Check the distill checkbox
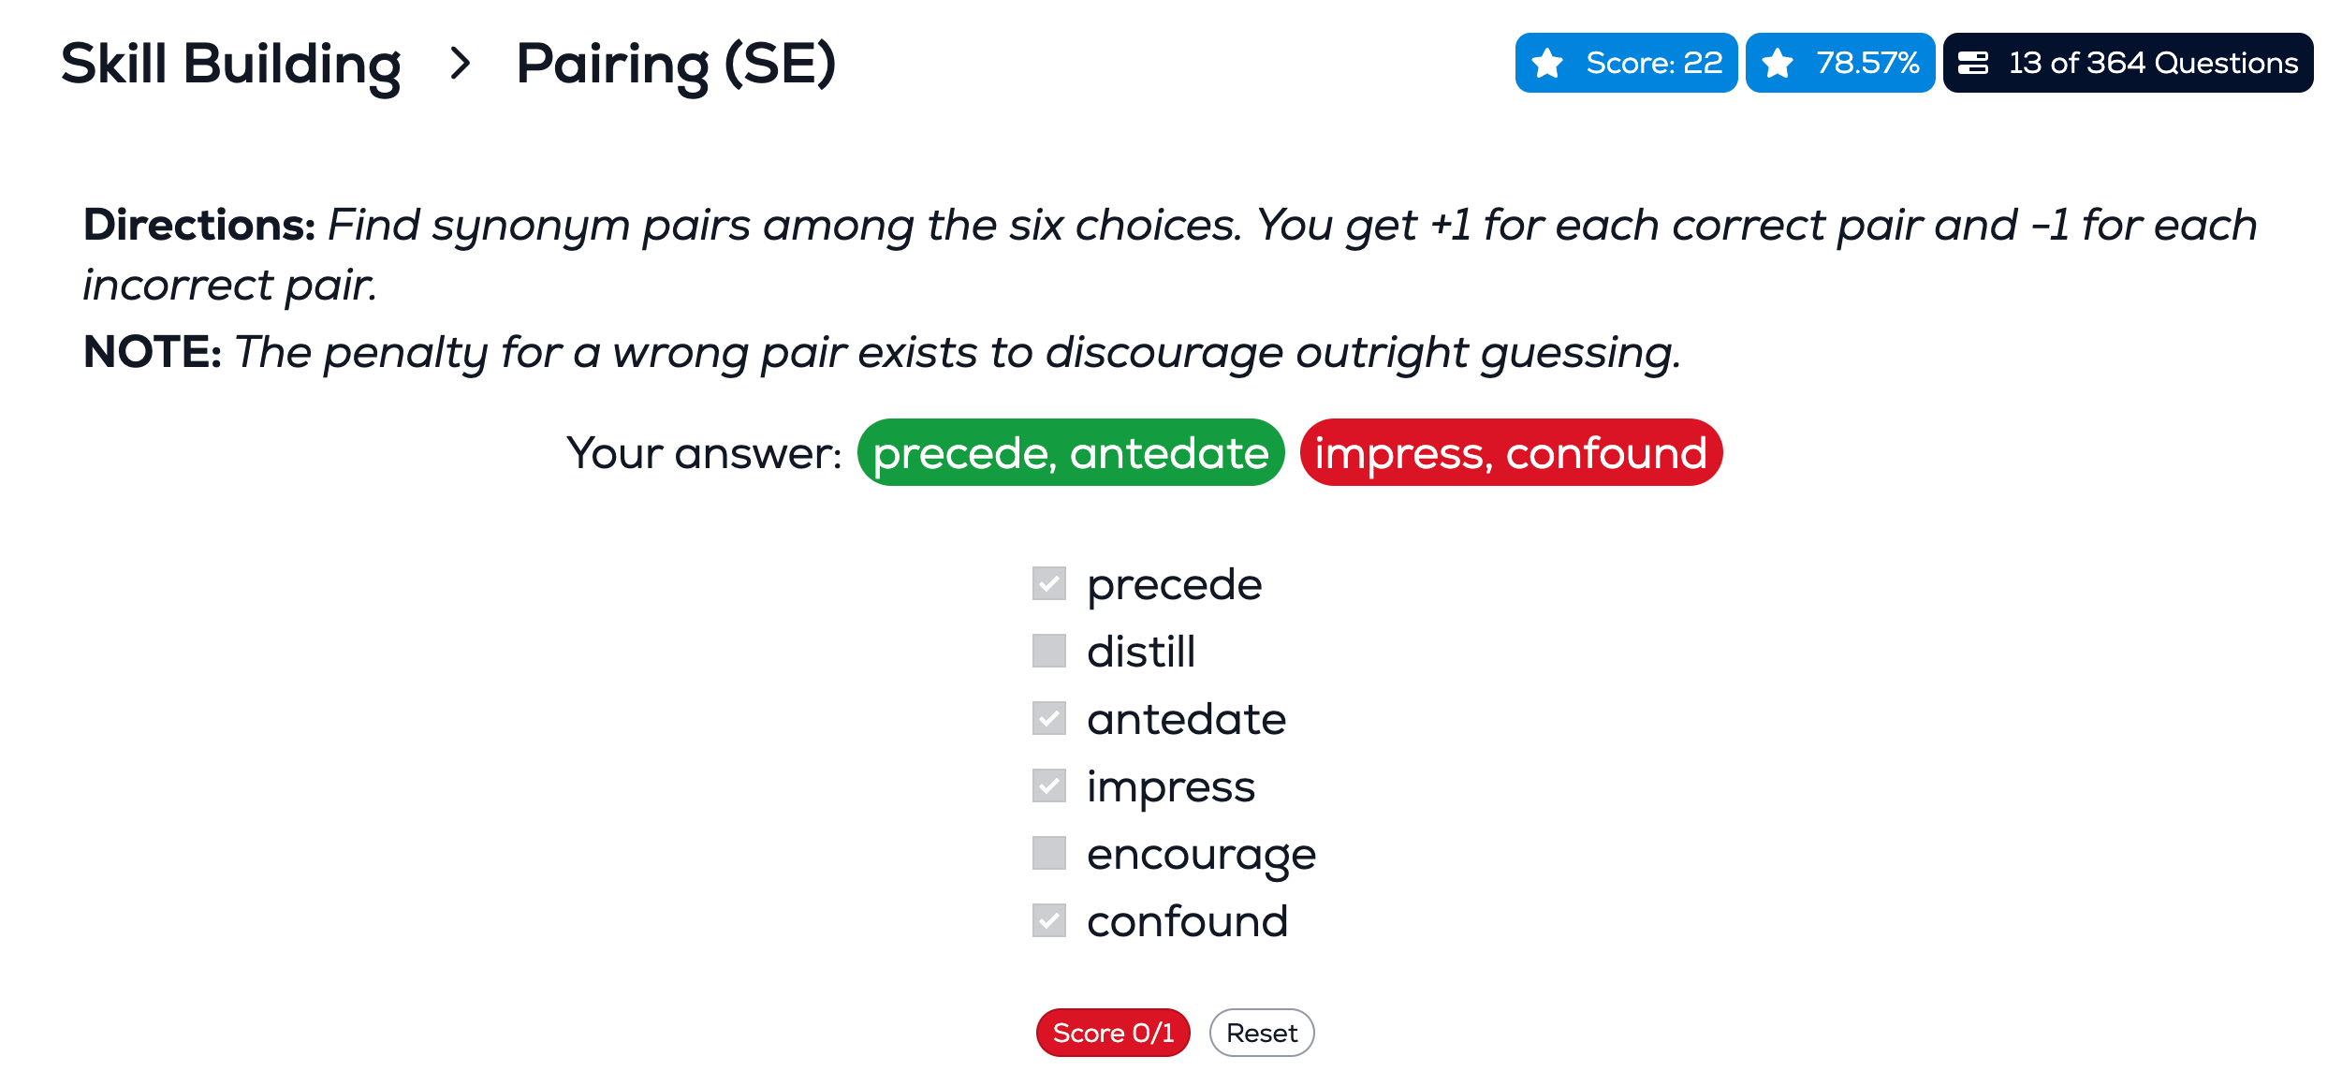Screen dimensions: 2342x1086 [x=1049, y=651]
